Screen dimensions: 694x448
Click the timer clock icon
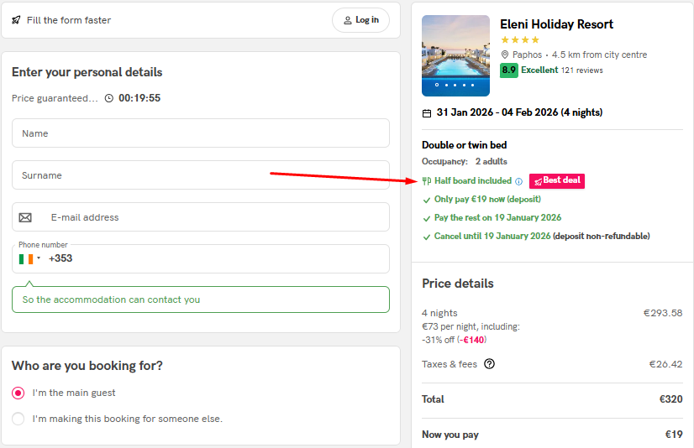(109, 98)
